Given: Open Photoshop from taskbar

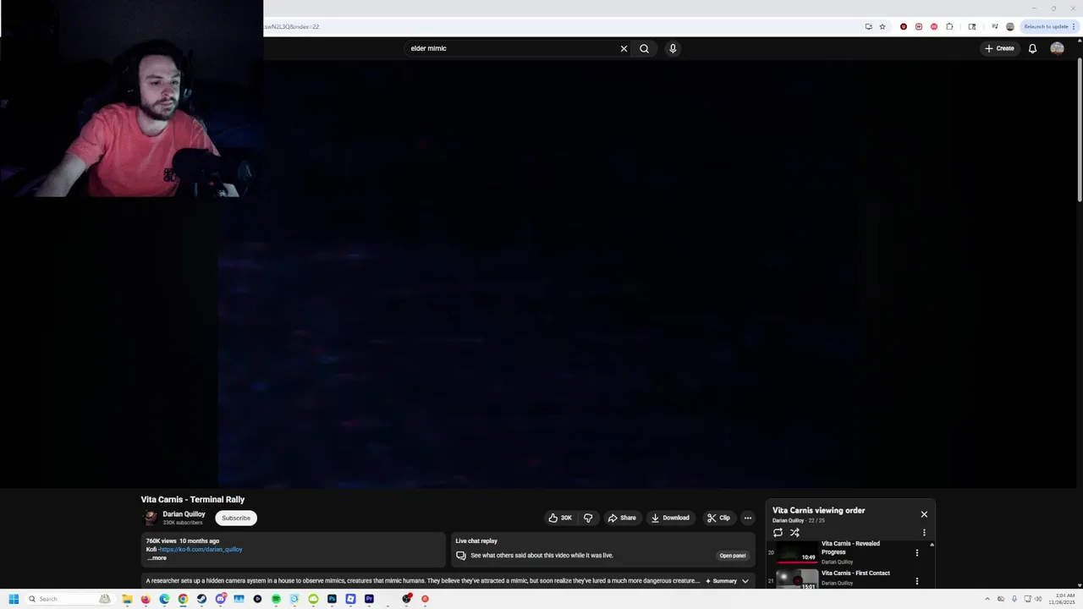Looking at the screenshot, I should coord(332,599).
